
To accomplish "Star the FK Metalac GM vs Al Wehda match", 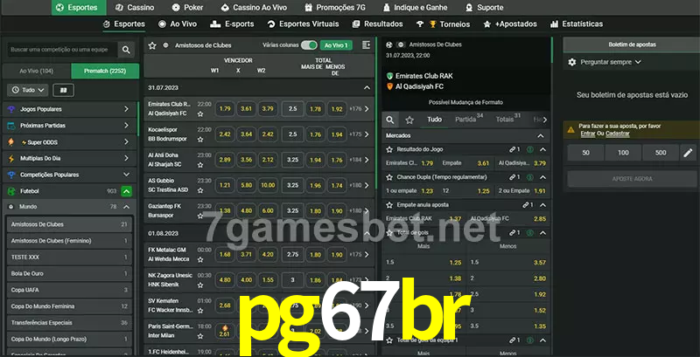I will 200,259.
